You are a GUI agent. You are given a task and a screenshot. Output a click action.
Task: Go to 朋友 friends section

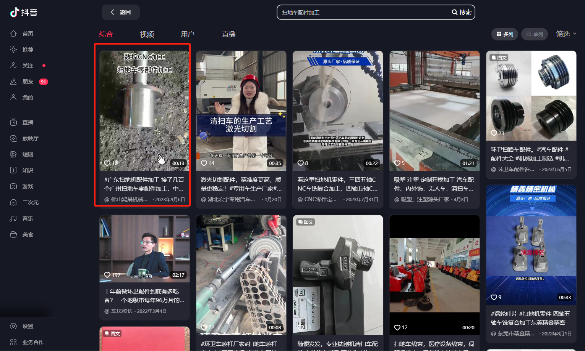tap(27, 82)
